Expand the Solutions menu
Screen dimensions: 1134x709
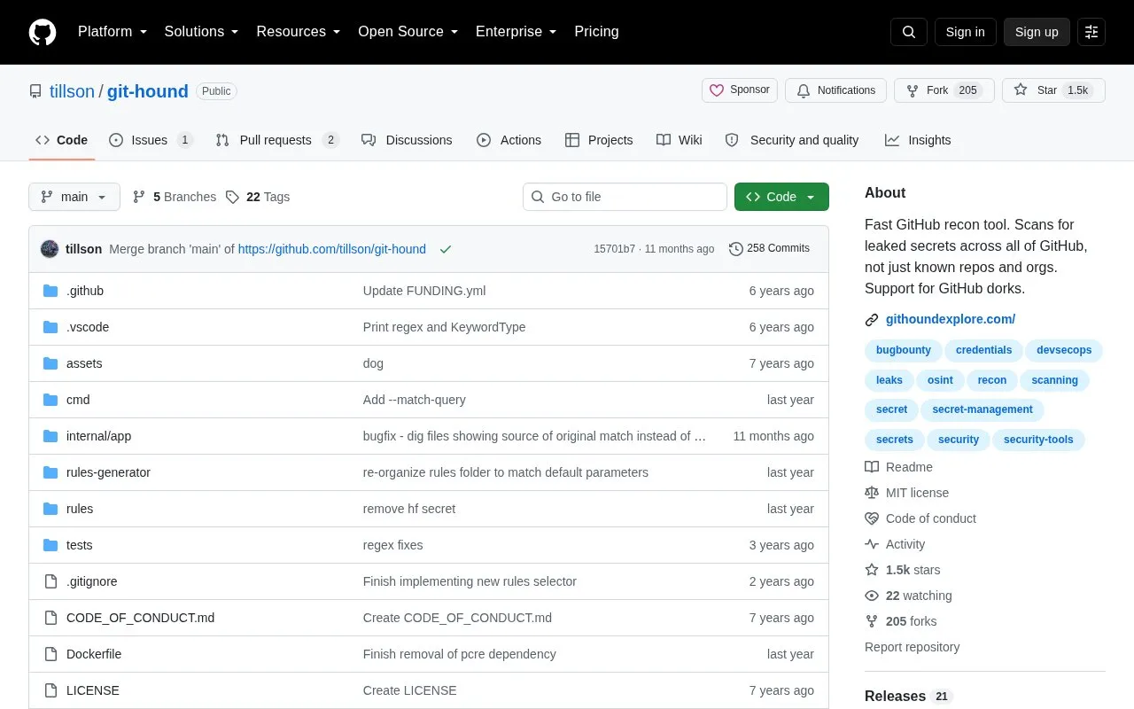coord(202,32)
